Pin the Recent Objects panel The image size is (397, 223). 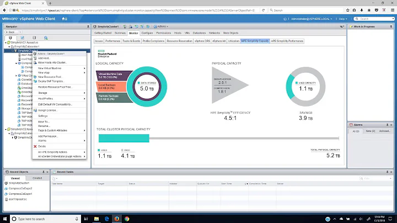pyautogui.click(x=44, y=172)
